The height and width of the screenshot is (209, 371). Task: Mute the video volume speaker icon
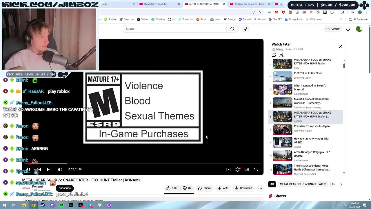point(60,170)
